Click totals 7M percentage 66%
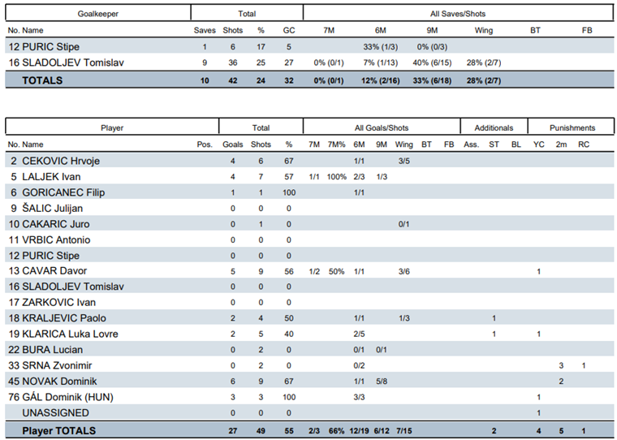The width and height of the screenshot is (617, 440). pyautogui.click(x=336, y=431)
